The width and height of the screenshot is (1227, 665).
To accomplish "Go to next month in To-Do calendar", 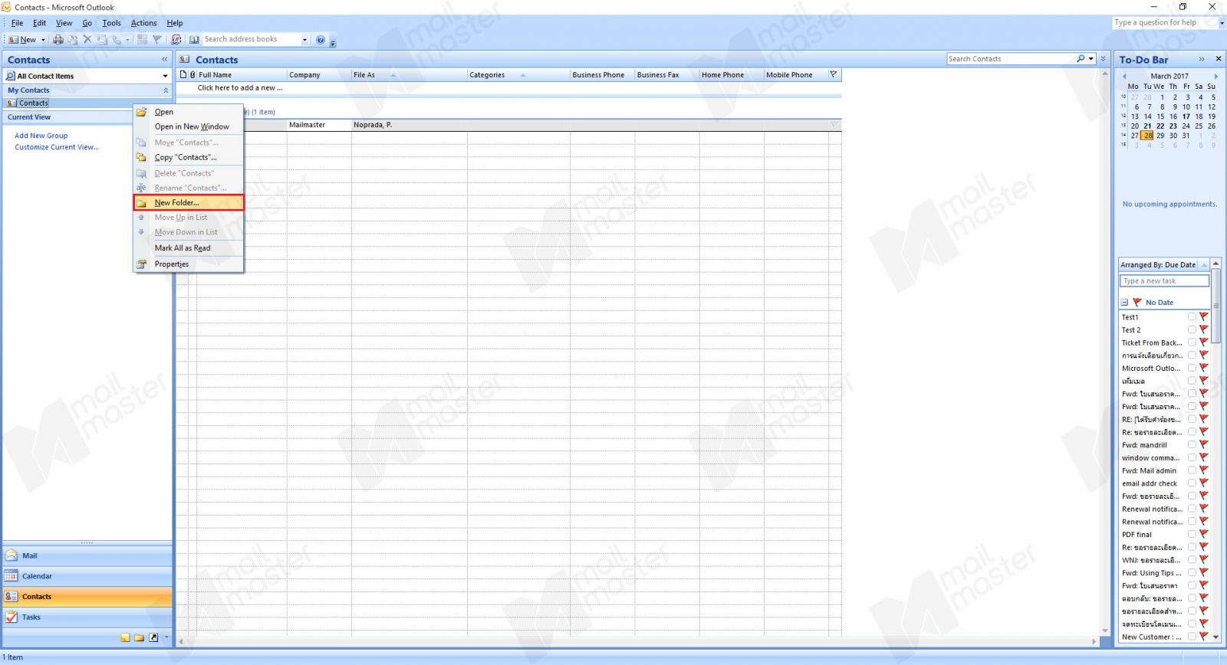I will pyautogui.click(x=1215, y=77).
